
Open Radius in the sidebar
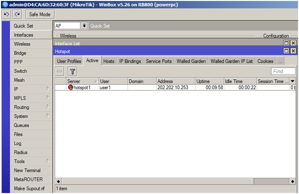pyautogui.click(x=31, y=153)
